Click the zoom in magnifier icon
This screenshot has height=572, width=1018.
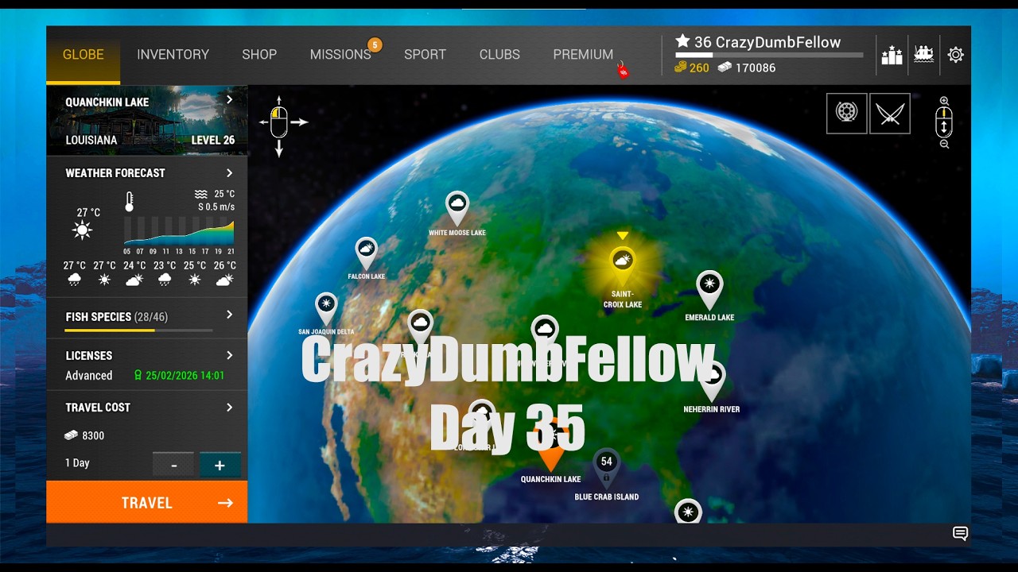(x=944, y=101)
